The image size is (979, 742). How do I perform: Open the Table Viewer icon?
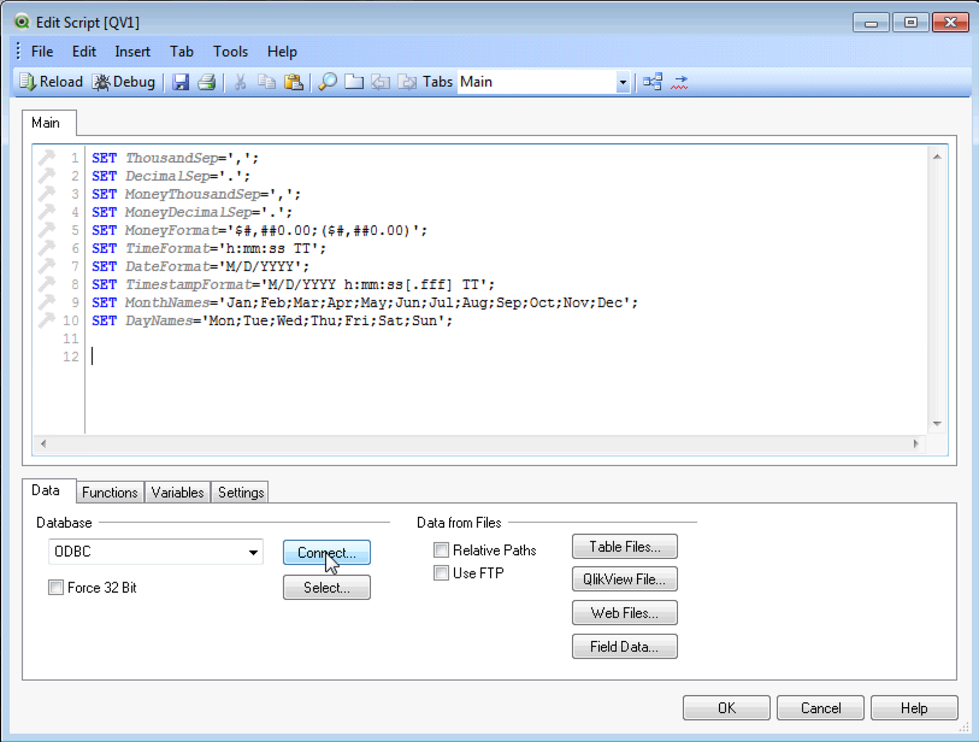pos(652,82)
